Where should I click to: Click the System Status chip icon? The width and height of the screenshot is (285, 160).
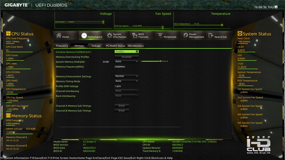240,33
